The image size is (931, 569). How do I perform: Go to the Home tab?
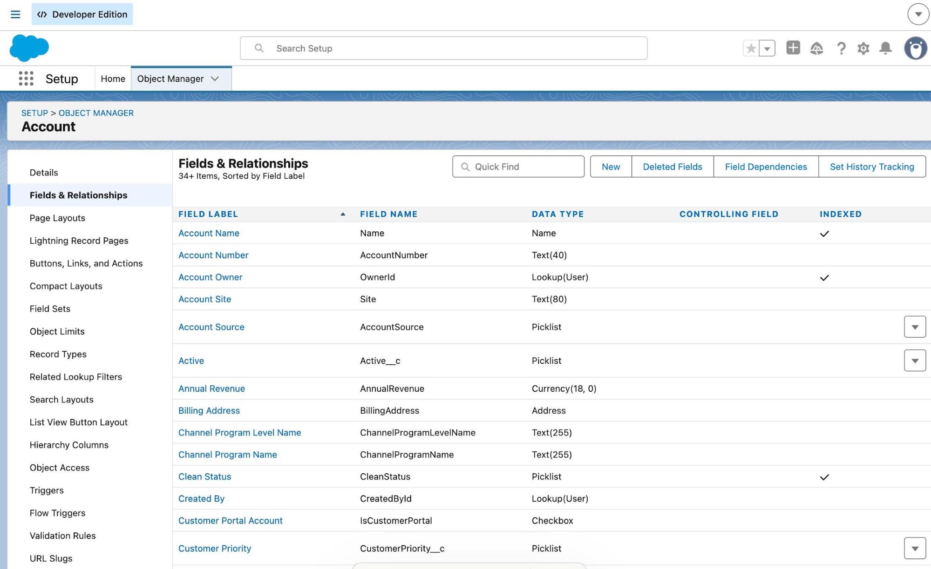(x=113, y=79)
